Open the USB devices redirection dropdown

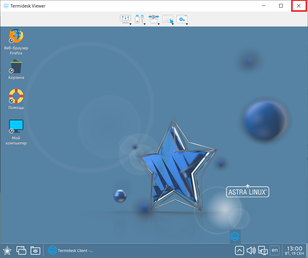[x=140, y=19]
